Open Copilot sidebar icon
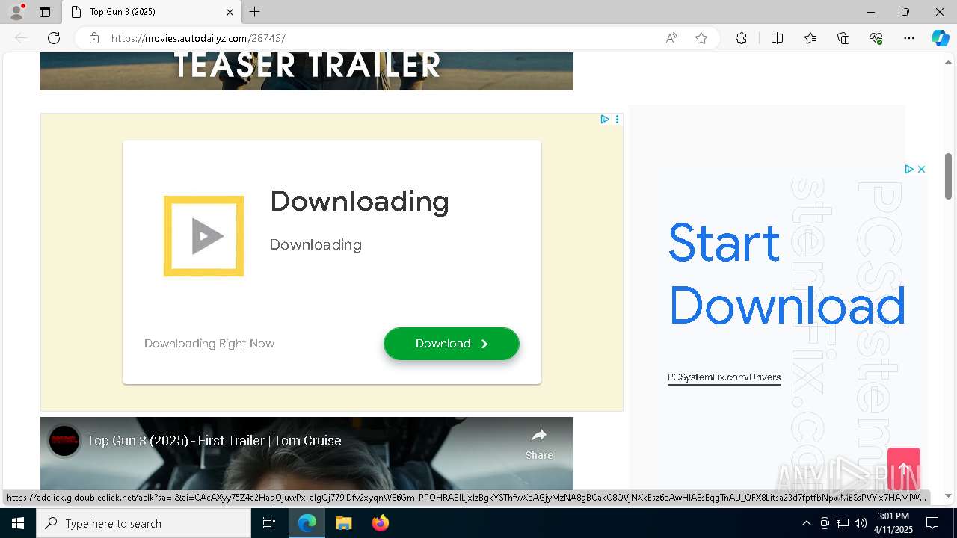The width and height of the screenshot is (957, 538). (x=940, y=38)
